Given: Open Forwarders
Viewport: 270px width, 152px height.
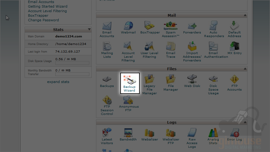Looking at the screenshot, I should (x=192, y=28).
